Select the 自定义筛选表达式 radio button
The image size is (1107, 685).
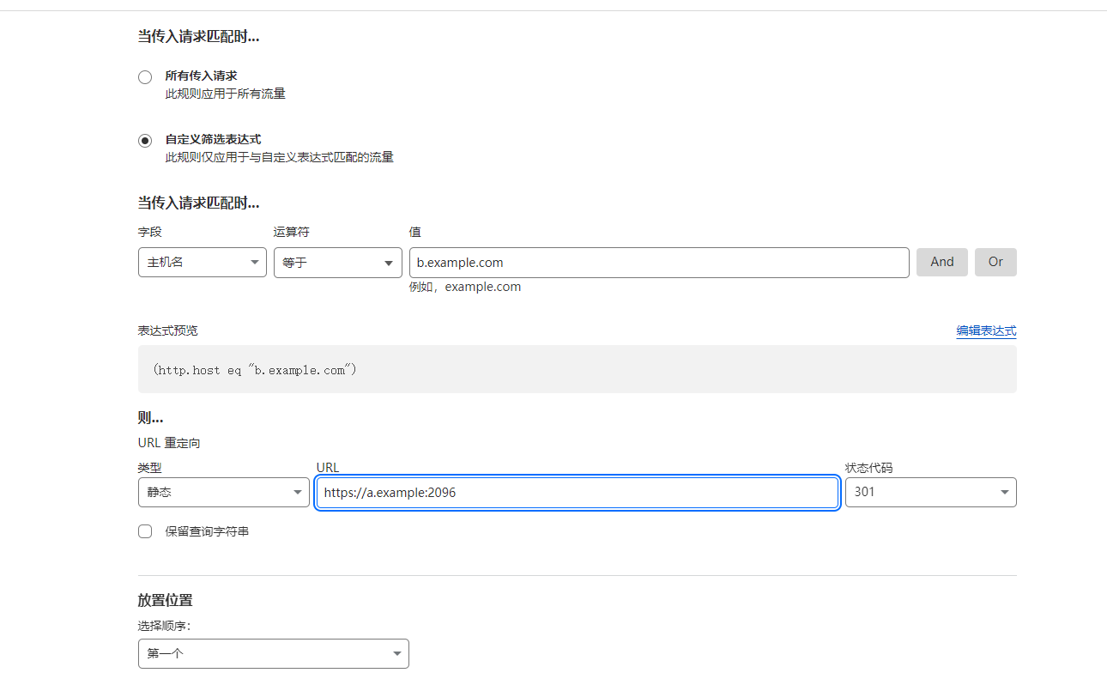[145, 141]
